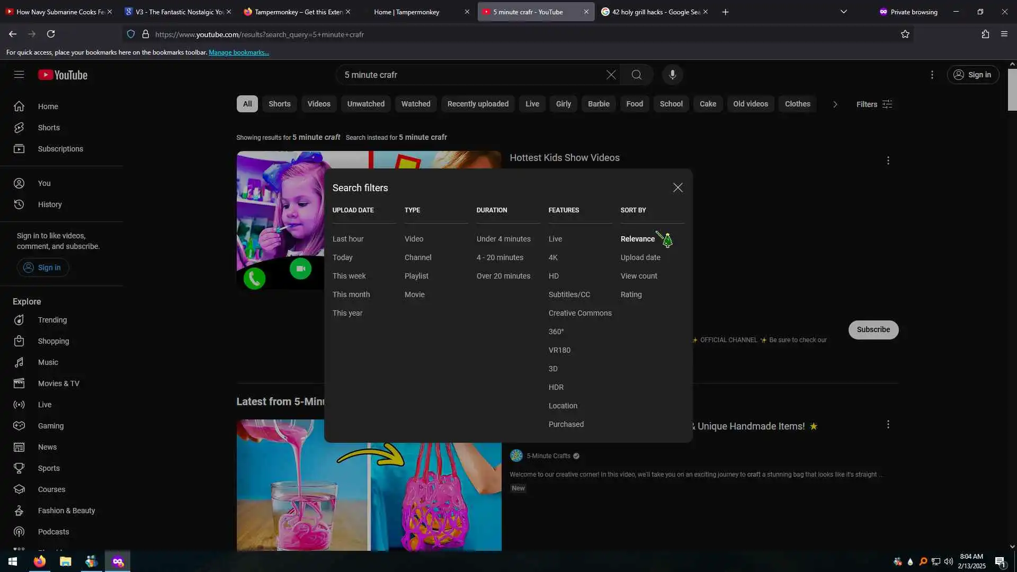Open the Filters button
The width and height of the screenshot is (1017, 572).
pos(874,104)
